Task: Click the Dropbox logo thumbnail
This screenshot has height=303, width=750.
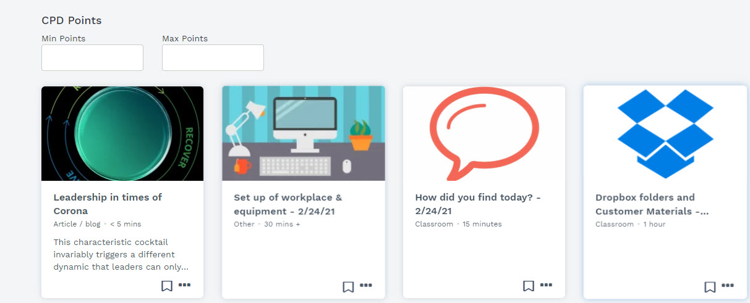Action: (x=665, y=133)
